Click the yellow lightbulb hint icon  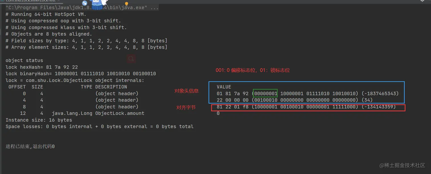(127, 4)
